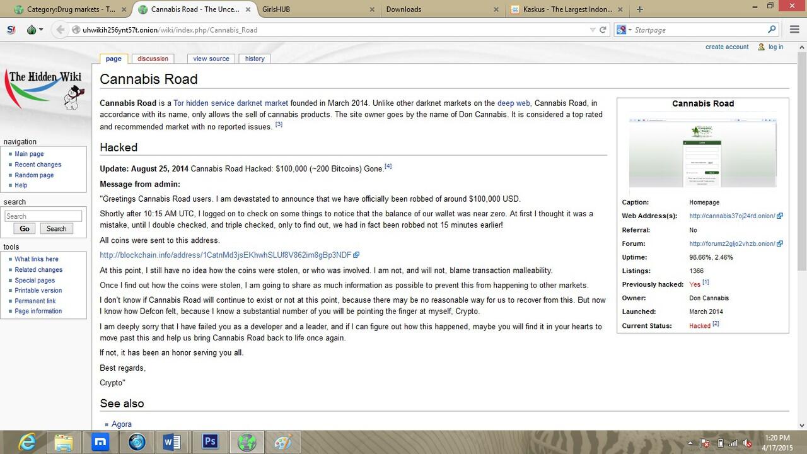Open Maxthon browser from taskbar
This screenshot has width=807, height=454.
point(100,443)
